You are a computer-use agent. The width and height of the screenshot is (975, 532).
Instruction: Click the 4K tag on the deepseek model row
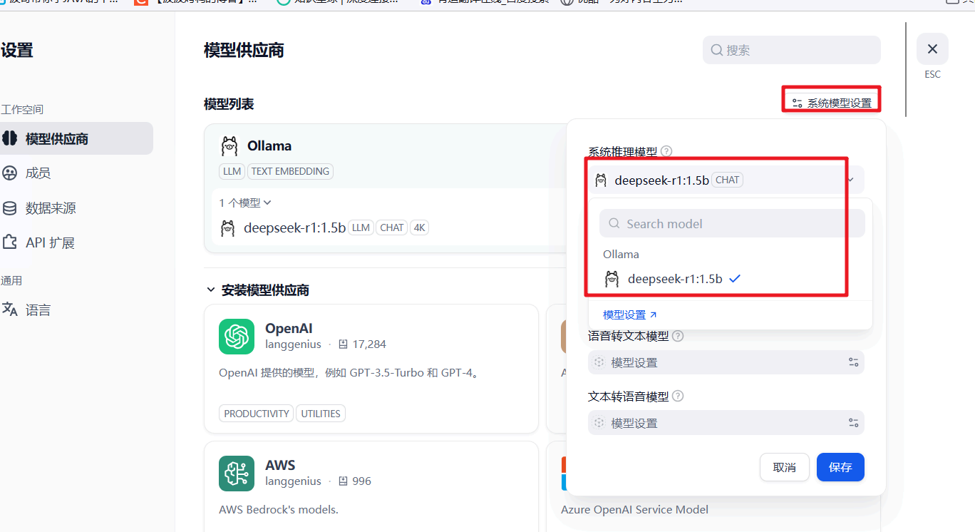point(419,227)
